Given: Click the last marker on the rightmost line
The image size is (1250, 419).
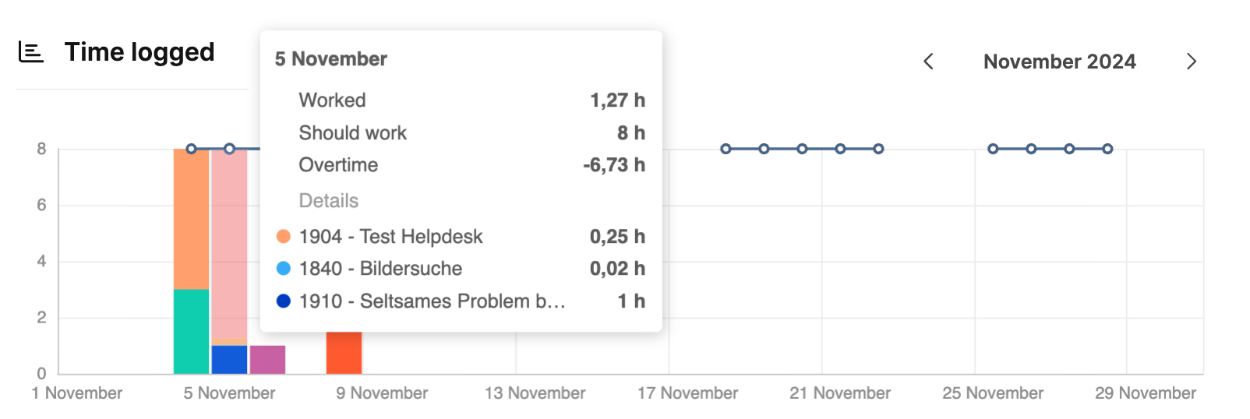Looking at the screenshot, I should click(x=1107, y=149).
